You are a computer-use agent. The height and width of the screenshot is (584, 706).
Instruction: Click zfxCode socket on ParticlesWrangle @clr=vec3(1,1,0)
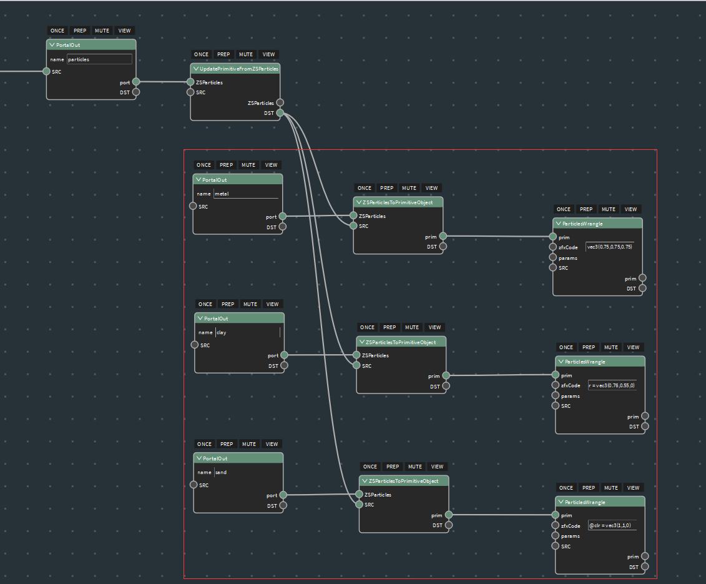[556, 525]
